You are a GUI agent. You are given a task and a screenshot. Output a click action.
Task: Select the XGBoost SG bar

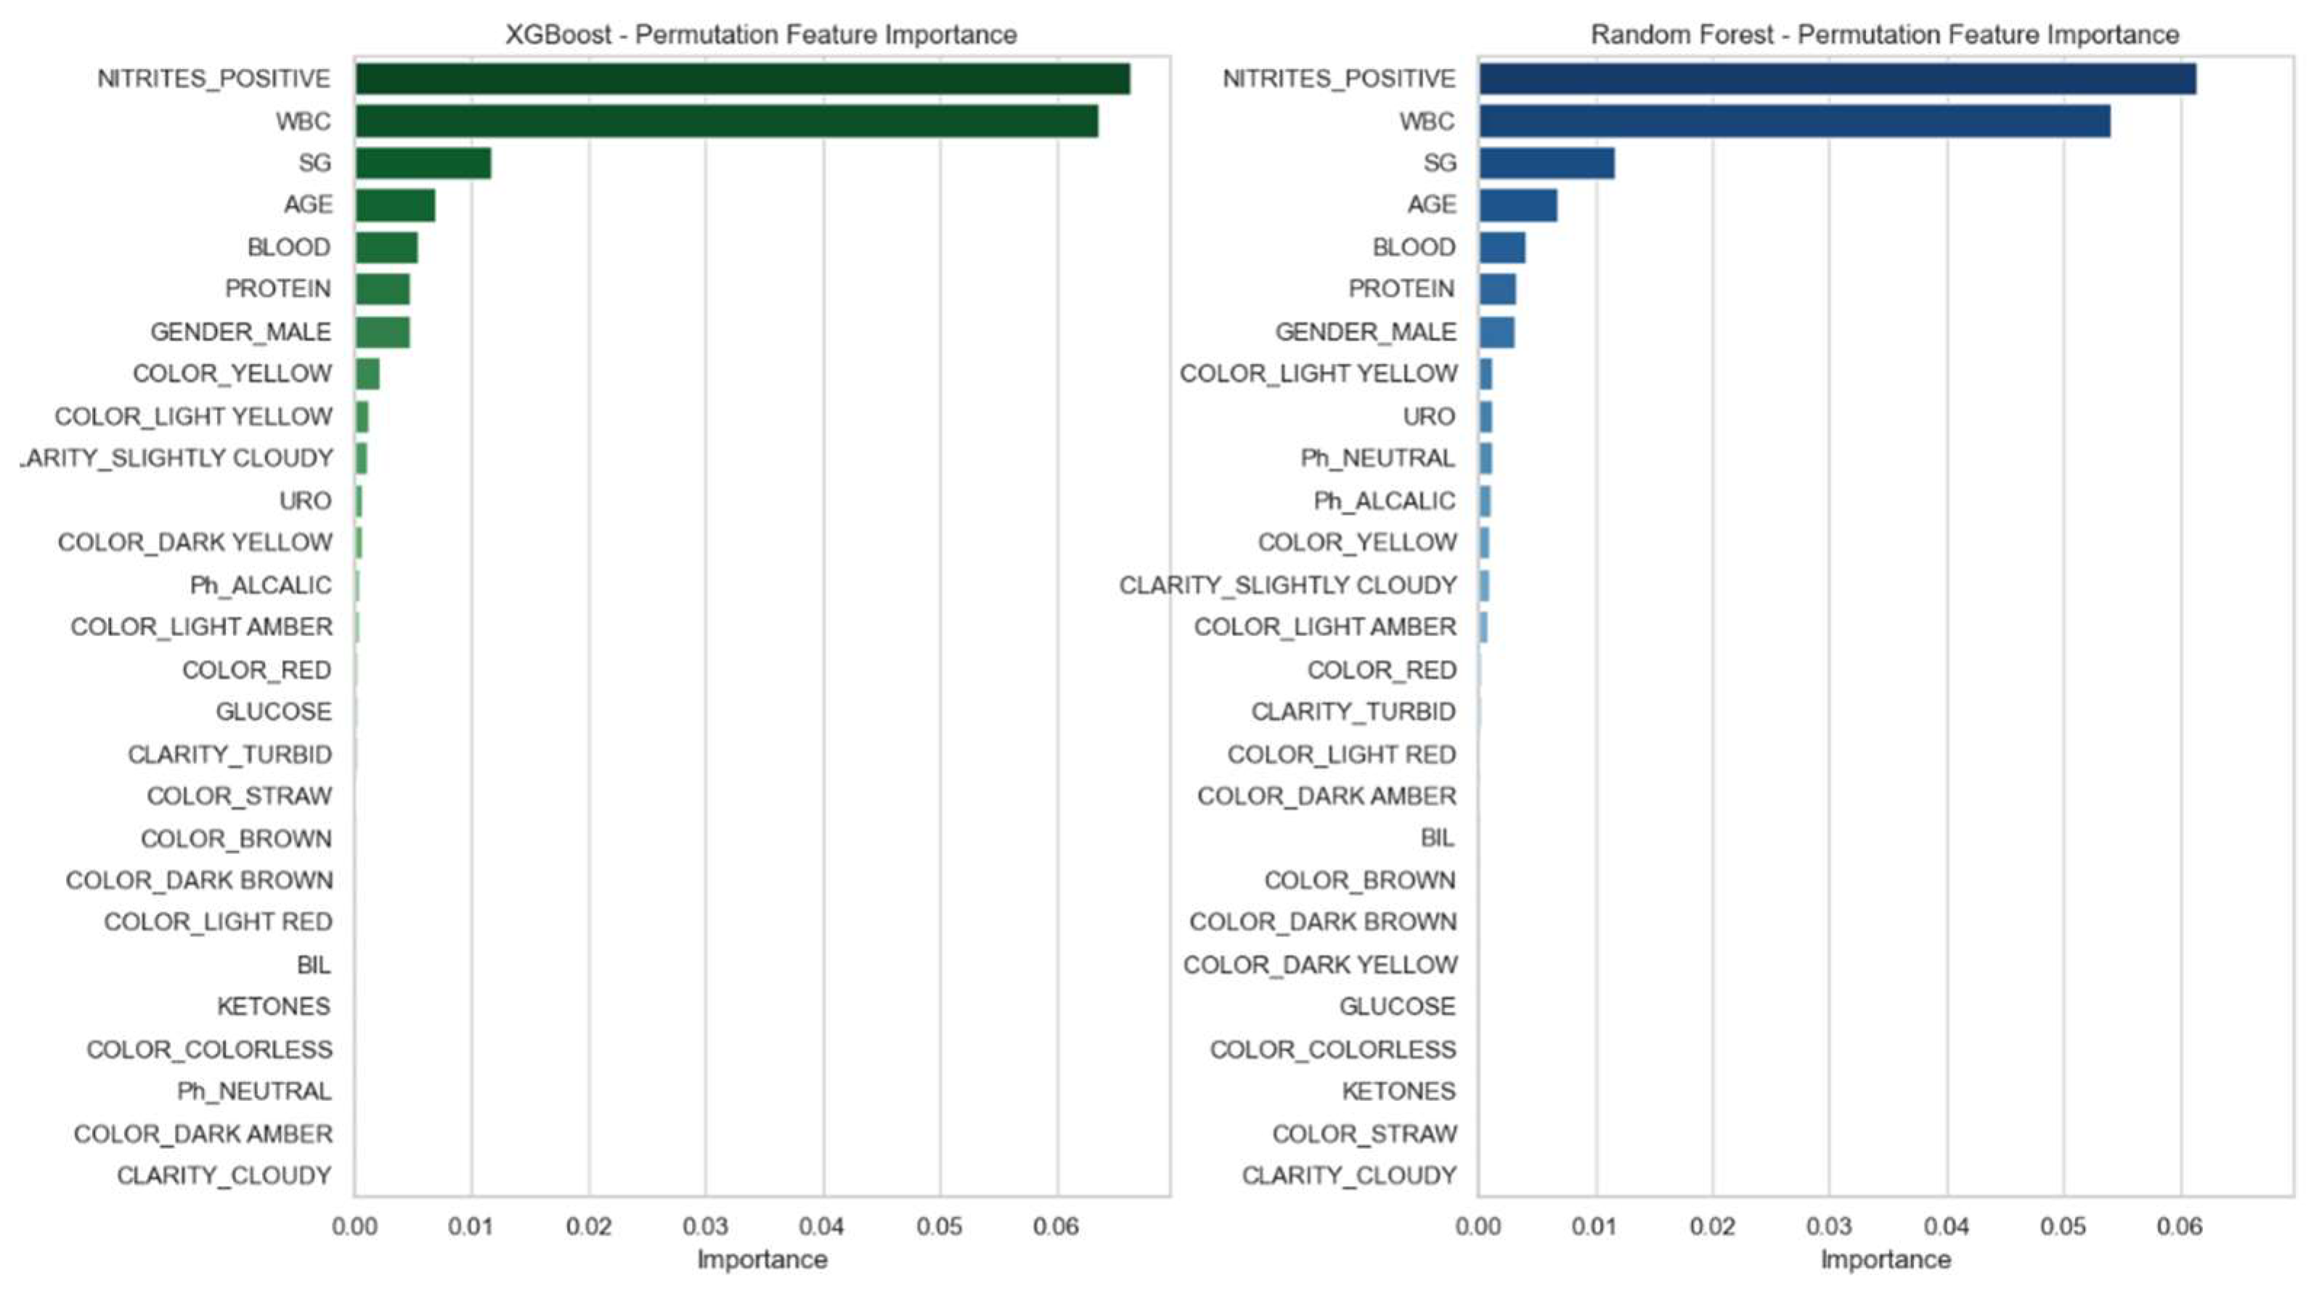pyautogui.click(x=423, y=163)
